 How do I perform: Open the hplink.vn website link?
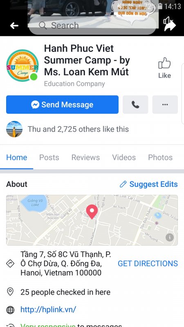click(48, 310)
